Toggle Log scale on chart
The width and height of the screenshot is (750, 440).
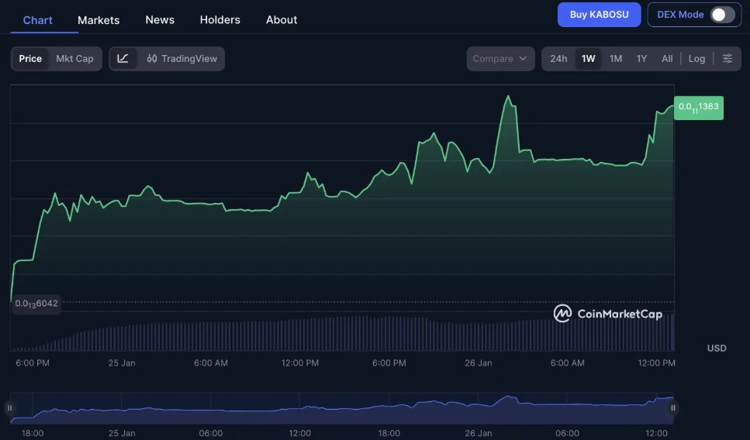[x=696, y=59]
